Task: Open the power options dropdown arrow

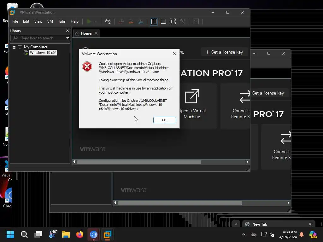Action: pyautogui.click(x=96, y=21)
